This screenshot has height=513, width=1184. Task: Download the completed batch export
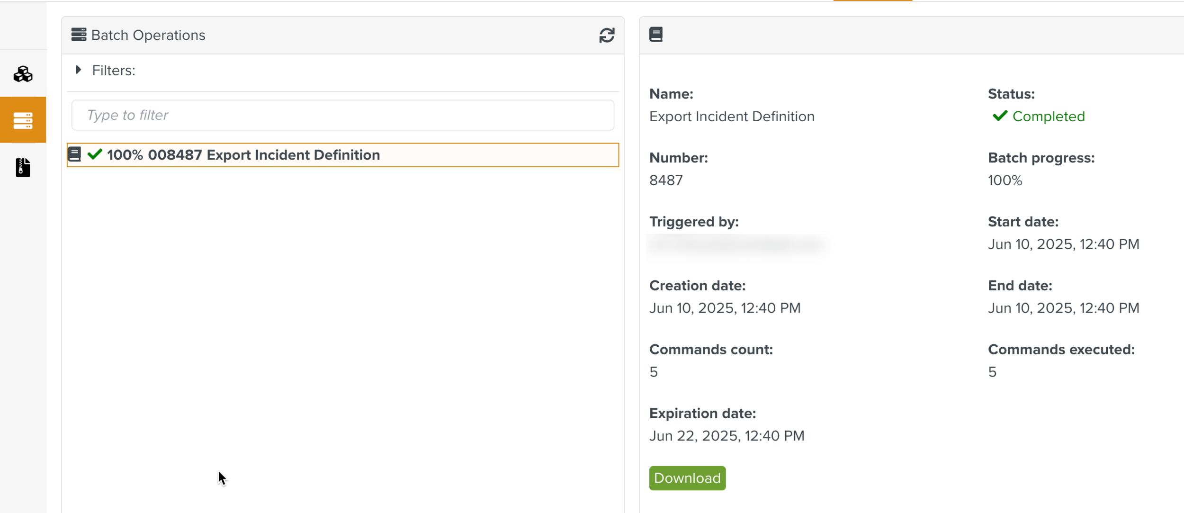[x=687, y=478]
